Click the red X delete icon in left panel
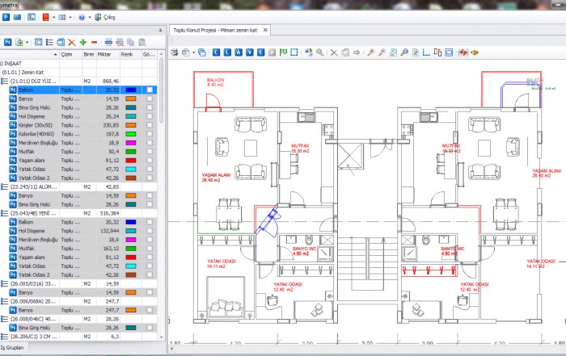This screenshot has width=566, height=356. click(x=71, y=41)
